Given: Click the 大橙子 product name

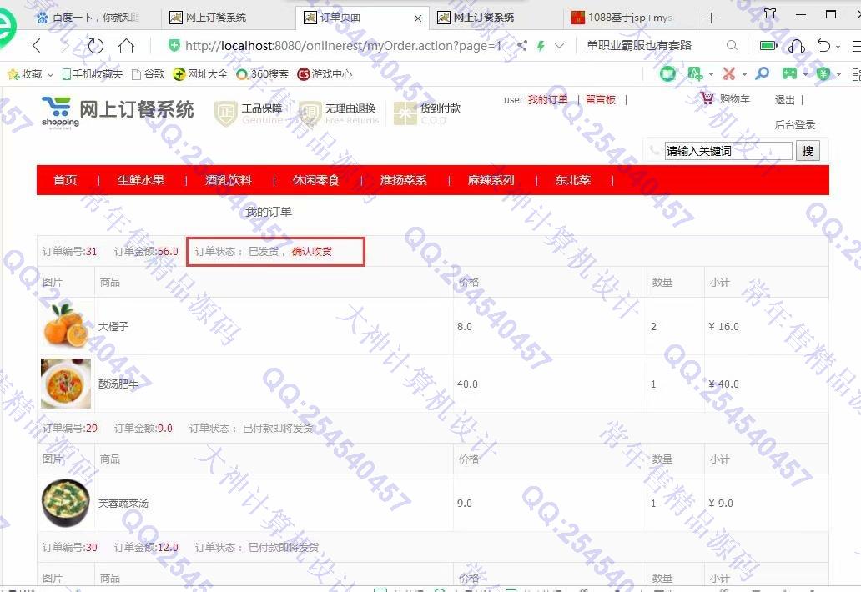Looking at the screenshot, I should pos(113,327).
